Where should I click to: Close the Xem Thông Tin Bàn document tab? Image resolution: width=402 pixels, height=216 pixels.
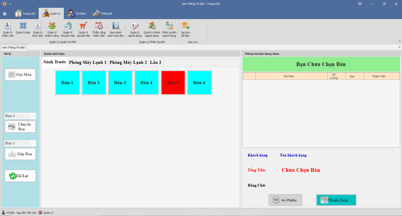(x=399, y=47)
